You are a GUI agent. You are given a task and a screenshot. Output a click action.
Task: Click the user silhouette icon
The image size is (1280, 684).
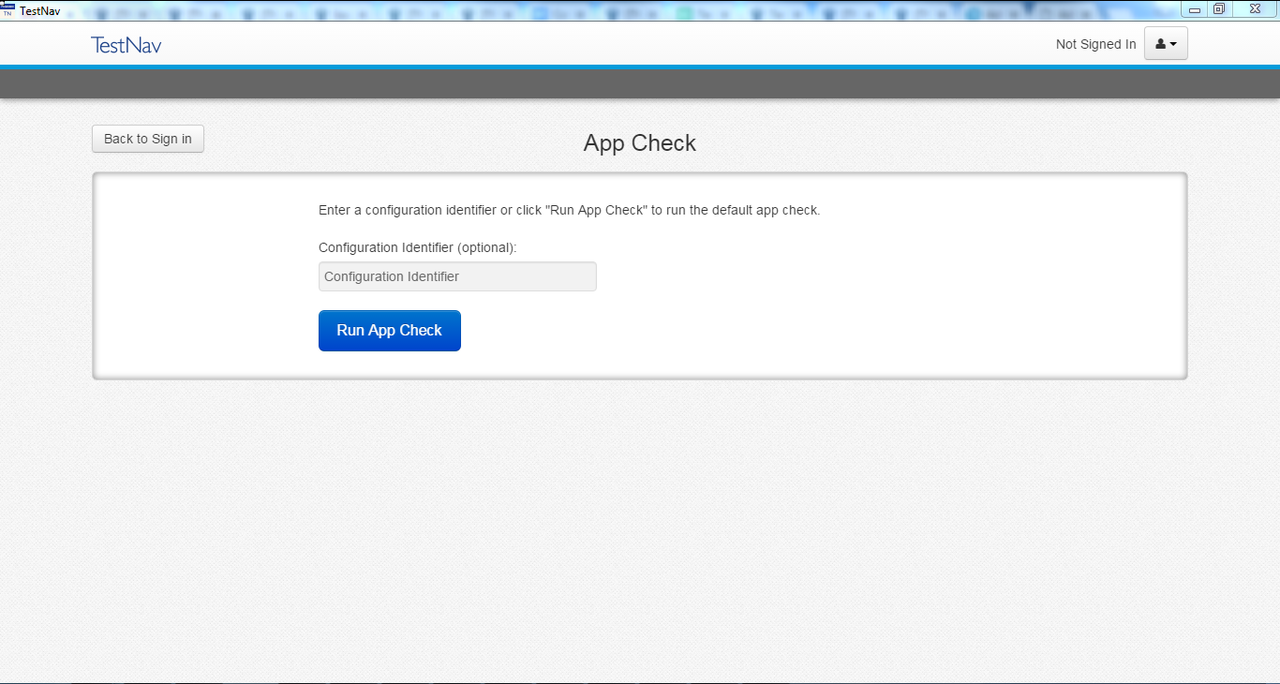pos(1160,44)
